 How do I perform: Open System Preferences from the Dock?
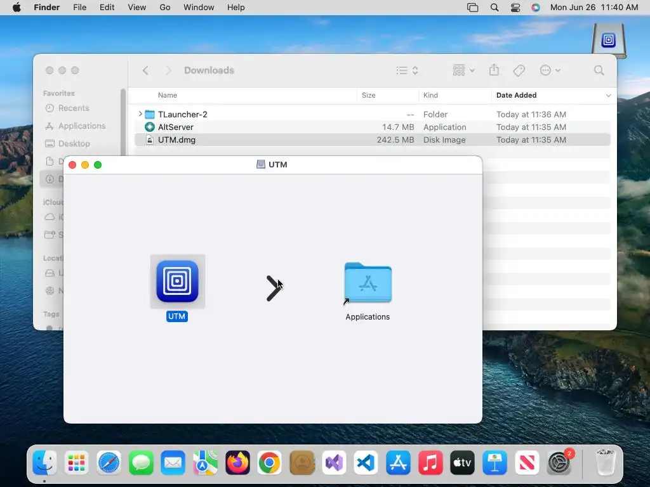point(559,462)
